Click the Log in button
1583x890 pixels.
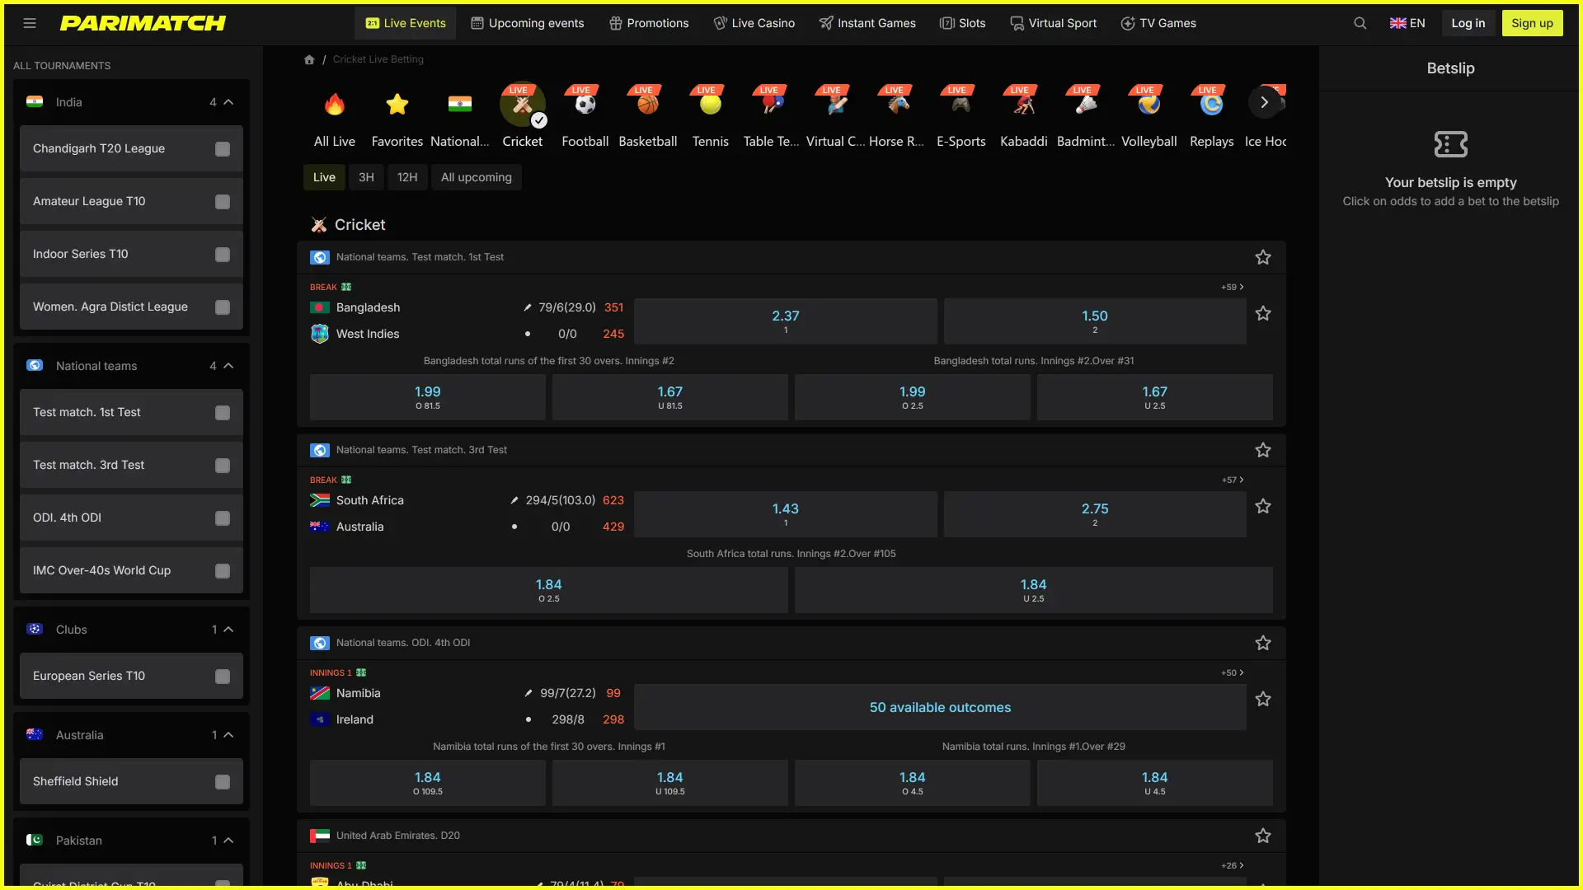point(1468,23)
